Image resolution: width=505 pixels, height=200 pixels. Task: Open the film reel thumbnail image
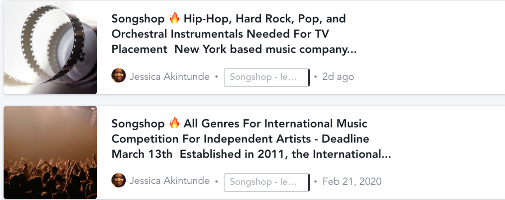click(50, 47)
